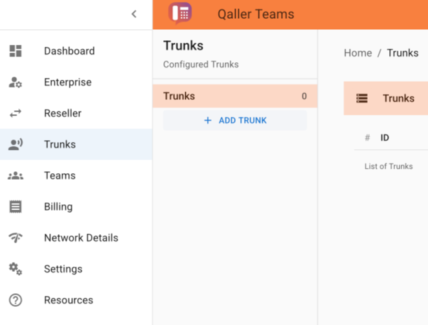Click the Trunks breadcrumb item
This screenshot has width=428, height=325.
tap(403, 53)
